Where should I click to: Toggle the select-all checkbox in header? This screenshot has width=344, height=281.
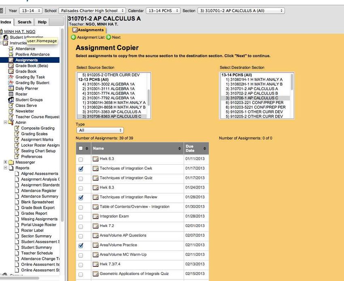point(81,148)
